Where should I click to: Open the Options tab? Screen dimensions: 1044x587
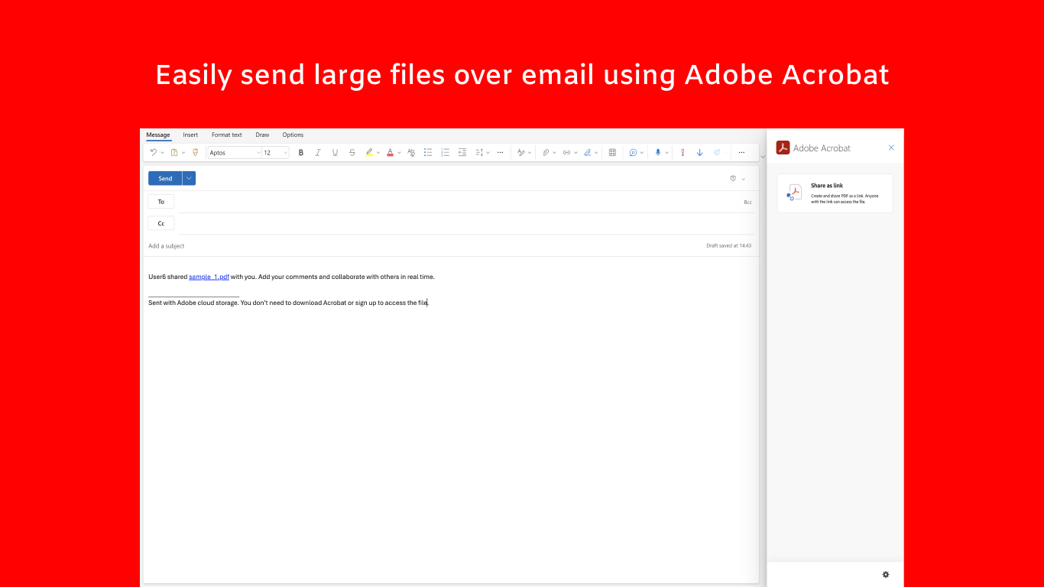[x=293, y=135]
